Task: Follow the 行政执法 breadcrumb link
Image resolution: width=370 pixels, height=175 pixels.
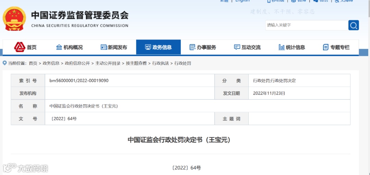Action: click(x=160, y=63)
